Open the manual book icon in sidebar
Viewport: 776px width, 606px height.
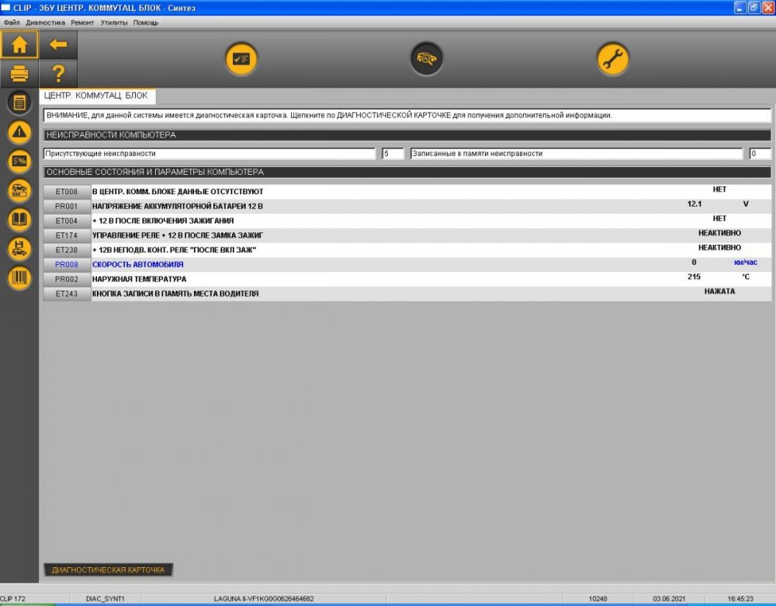19,220
